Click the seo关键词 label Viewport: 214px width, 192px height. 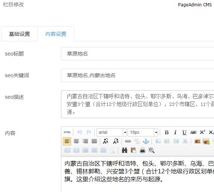pos(17,75)
